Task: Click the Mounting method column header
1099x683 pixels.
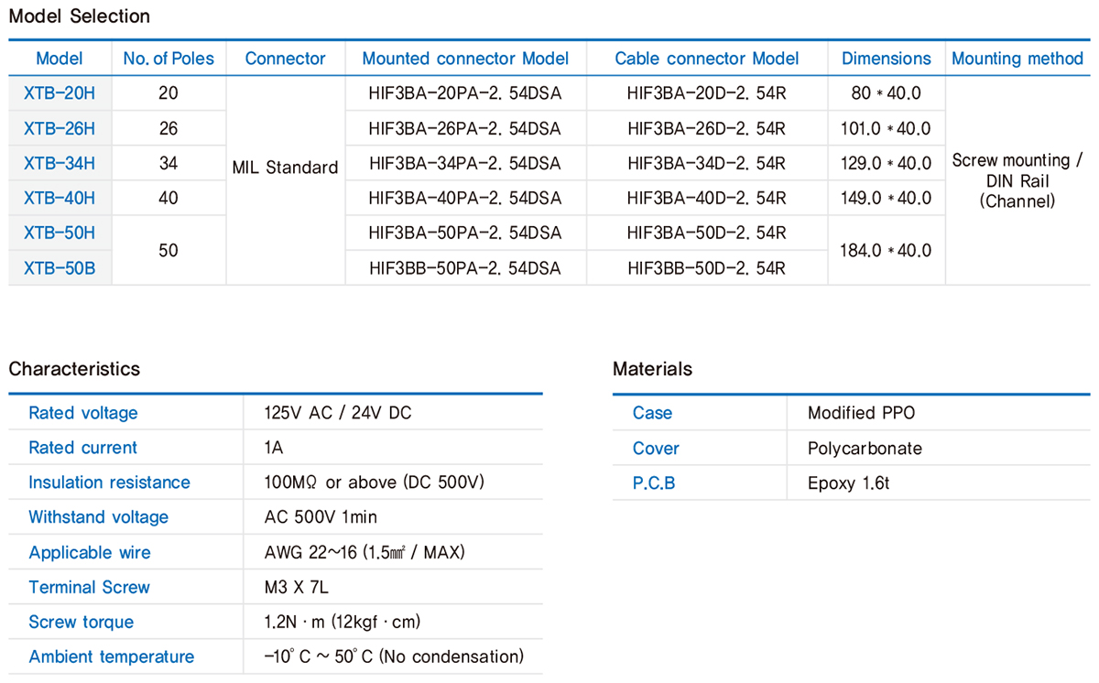Action: click(1017, 58)
